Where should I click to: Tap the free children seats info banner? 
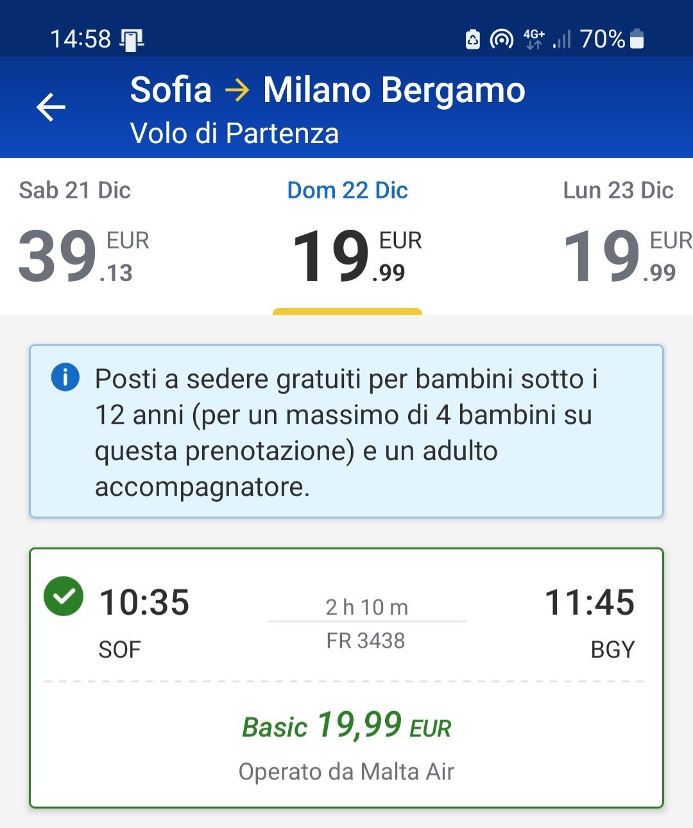click(346, 431)
